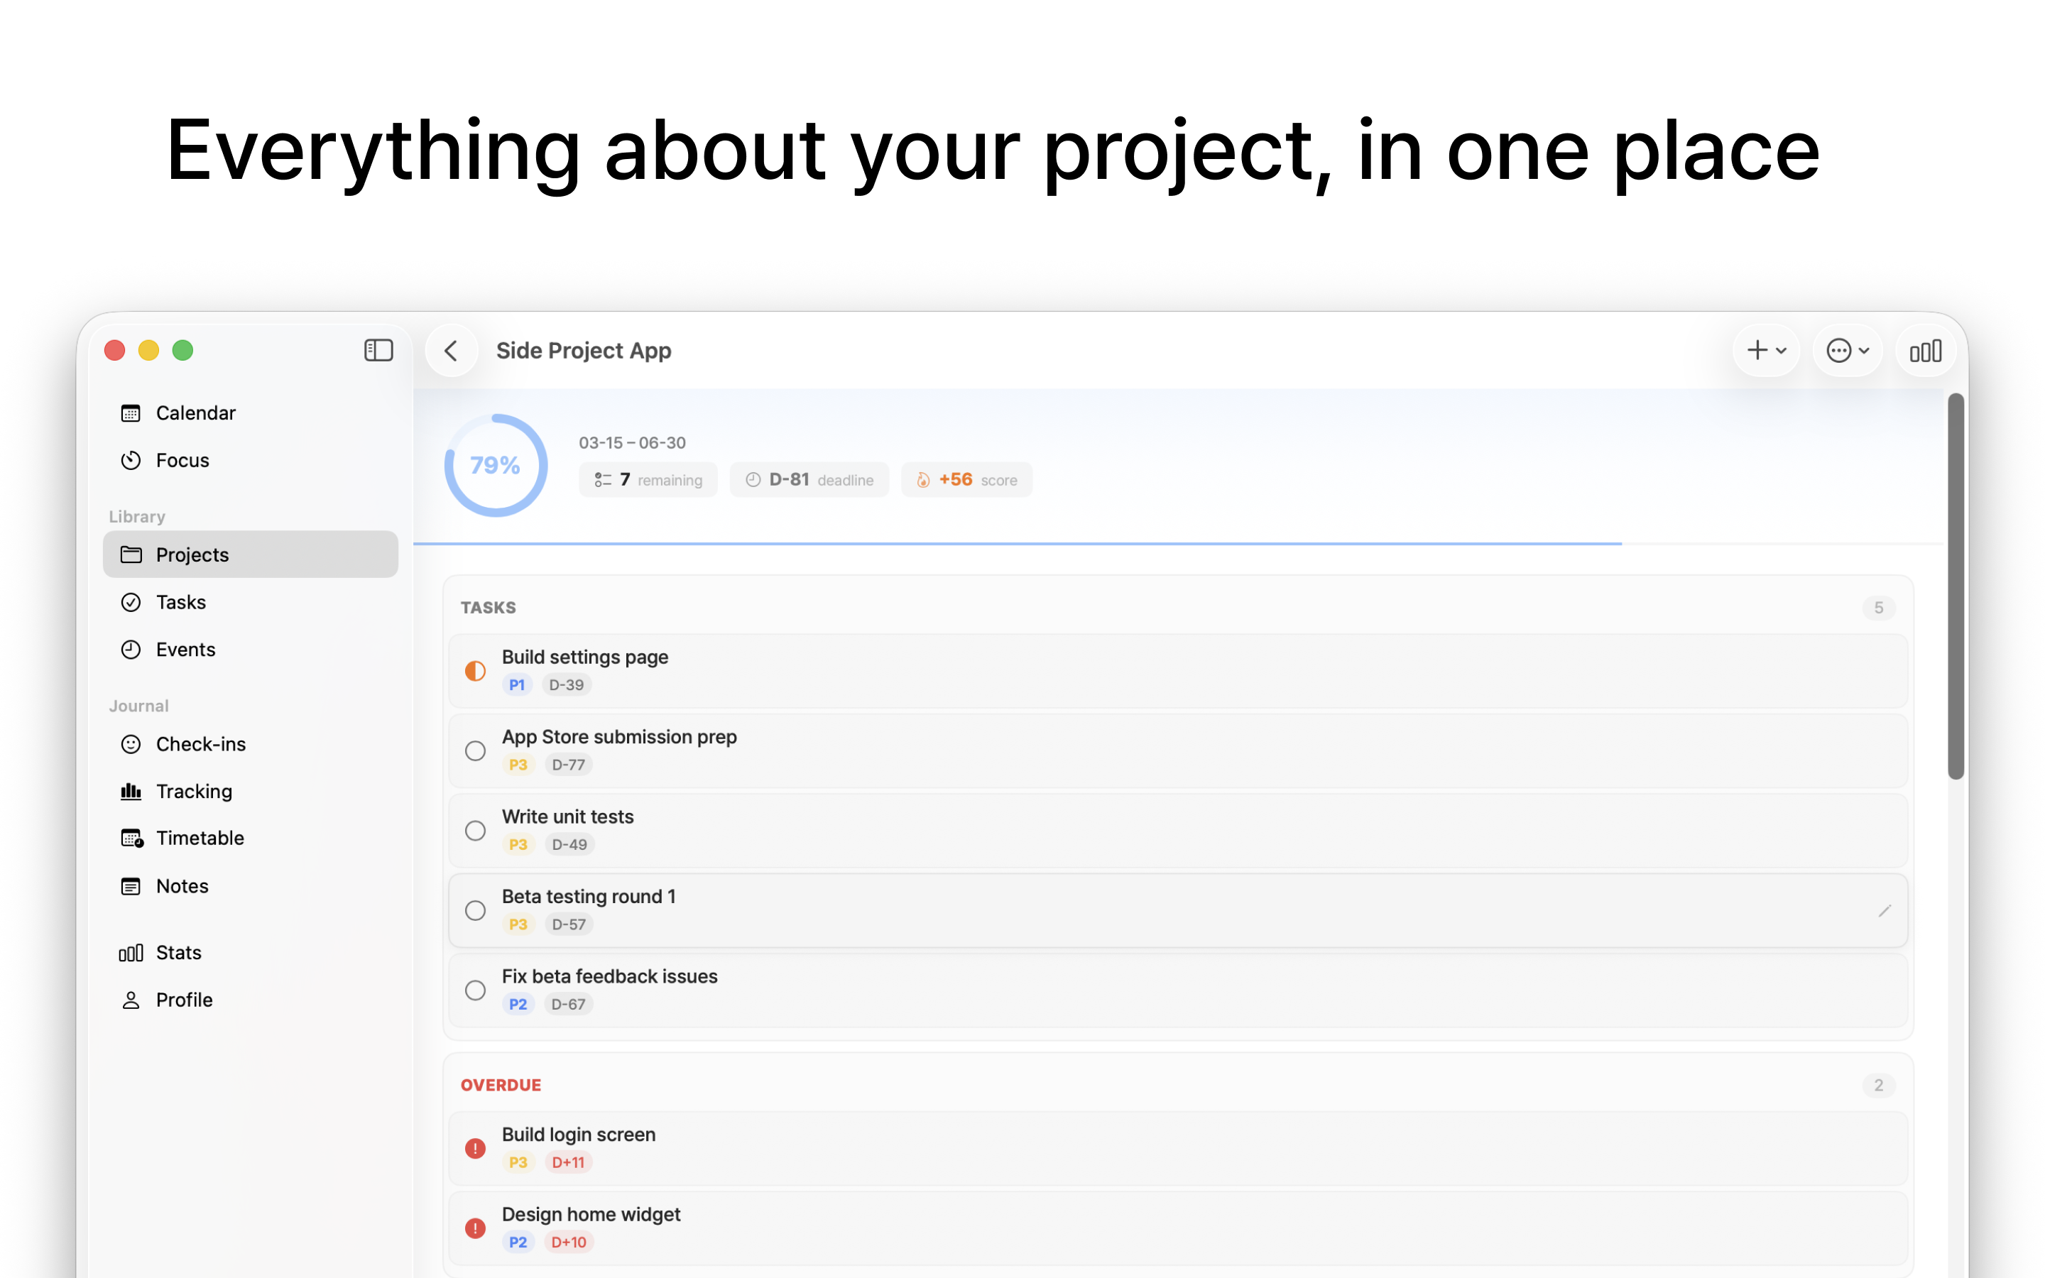Viewport: 2045px width, 1278px height.
Task: Check off Fix beta feedback issues
Action: 475,990
